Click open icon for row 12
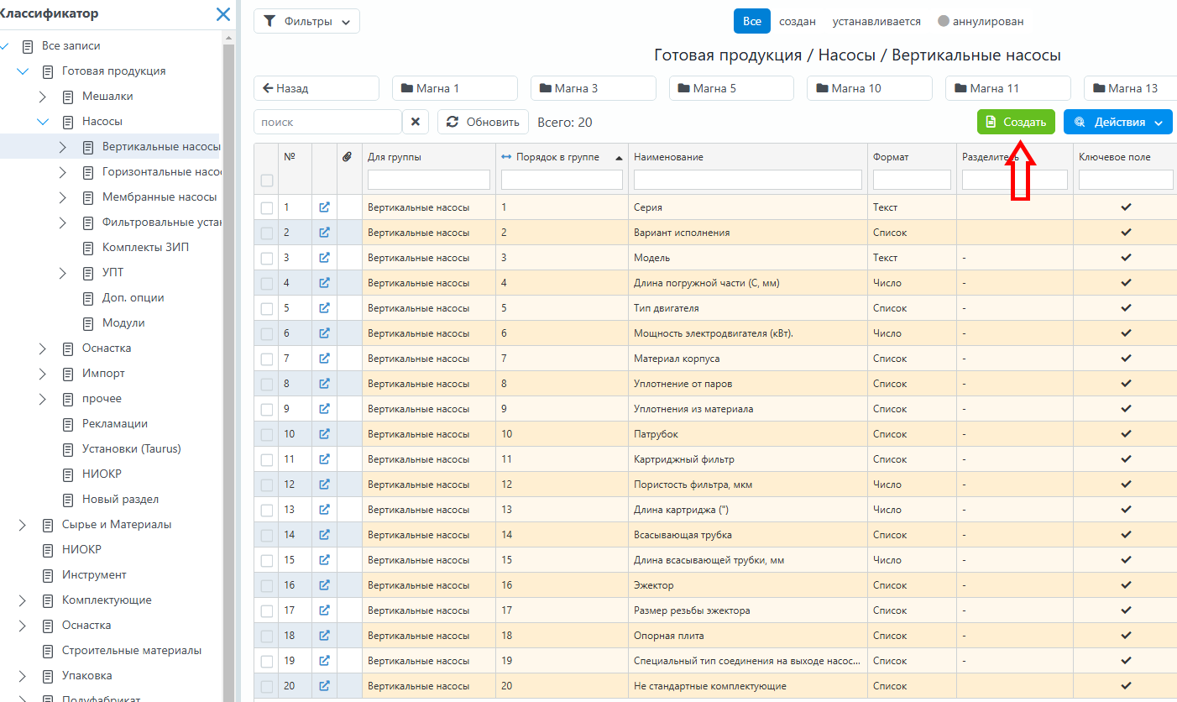Viewport: 1177px width, 702px height. [x=324, y=484]
